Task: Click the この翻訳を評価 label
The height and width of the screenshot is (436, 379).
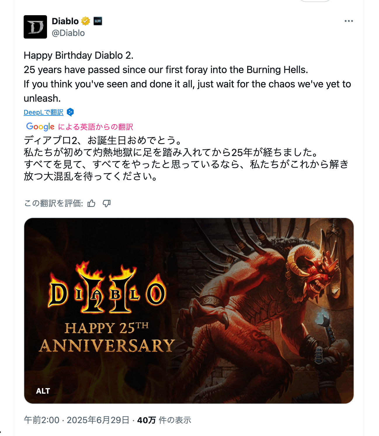Action: [54, 203]
